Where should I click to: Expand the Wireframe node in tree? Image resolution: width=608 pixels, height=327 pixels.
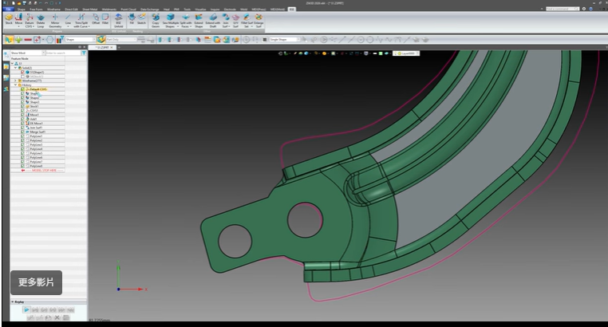15,80
